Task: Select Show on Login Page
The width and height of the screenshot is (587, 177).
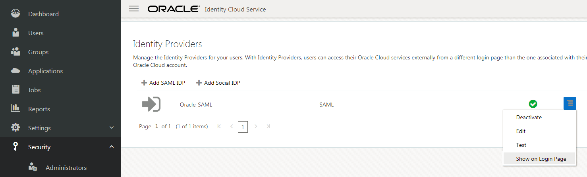Action: pyautogui.click(x=539, y=159)
